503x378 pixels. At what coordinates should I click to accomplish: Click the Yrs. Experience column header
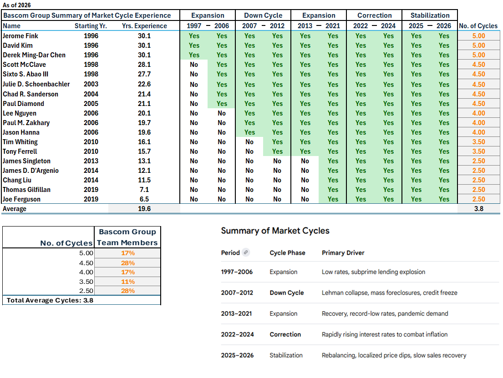point(144,26)
